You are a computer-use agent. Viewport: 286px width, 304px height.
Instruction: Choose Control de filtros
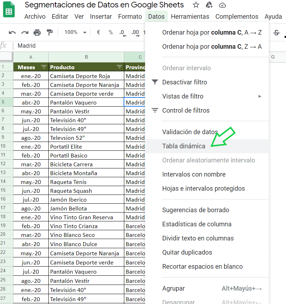[x=207, y=111]
